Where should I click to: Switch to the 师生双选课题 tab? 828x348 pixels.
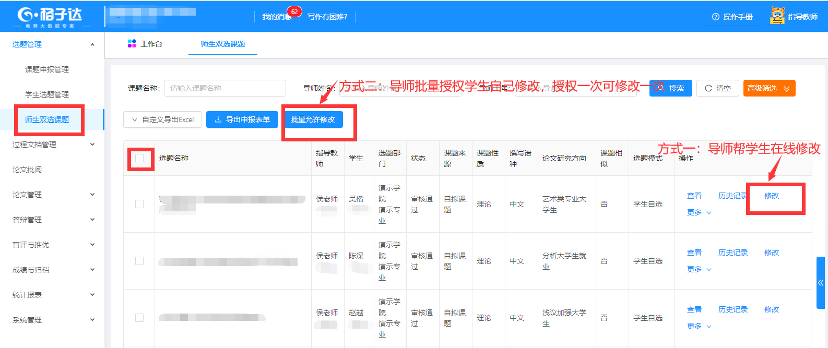click(x=223, y=44)
